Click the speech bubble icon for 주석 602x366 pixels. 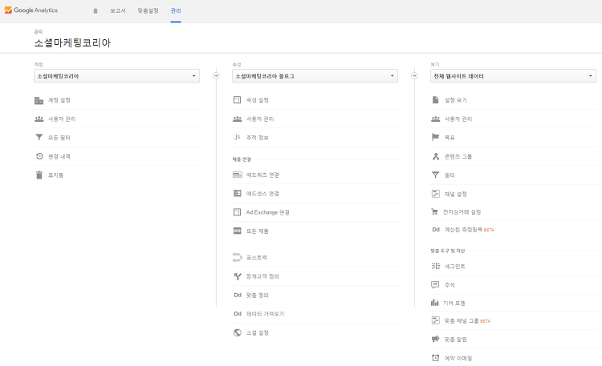[x=435, y=285]
